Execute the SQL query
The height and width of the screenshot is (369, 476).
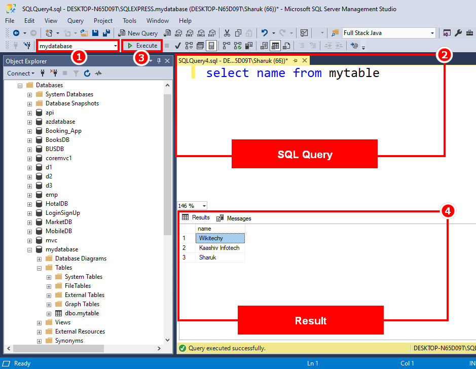pyautogui.click(x=141, y=45)
